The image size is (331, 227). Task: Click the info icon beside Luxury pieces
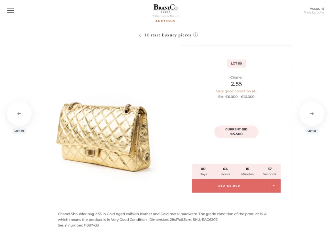[x=196, y=35]
